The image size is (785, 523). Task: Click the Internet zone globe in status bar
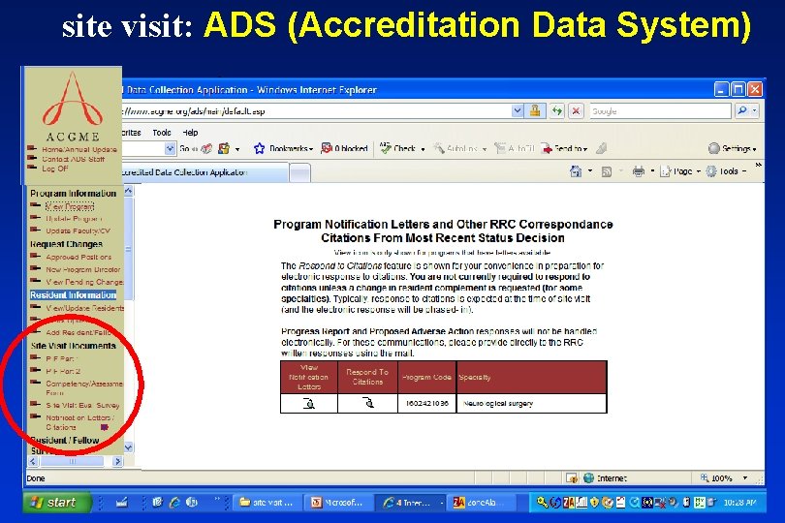pos(589,477)
